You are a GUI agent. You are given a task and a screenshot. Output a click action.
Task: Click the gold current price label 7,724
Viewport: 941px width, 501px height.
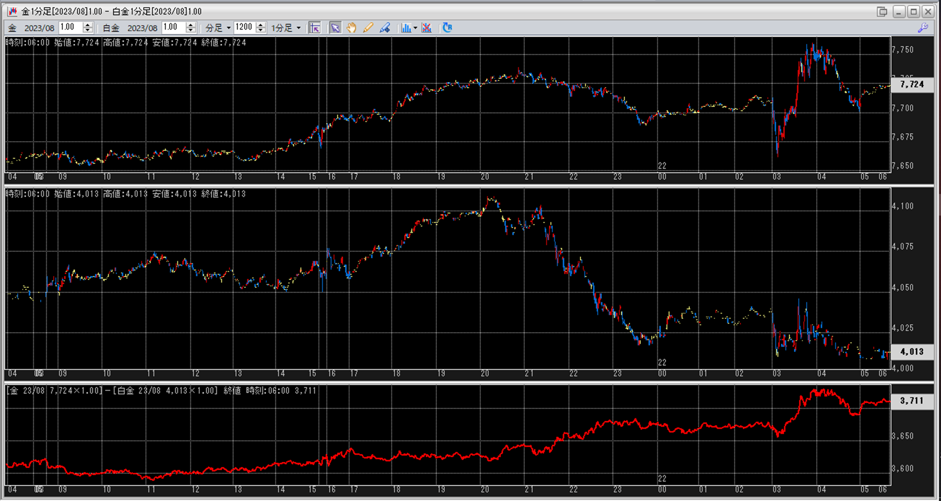click(x=911, y=84)
